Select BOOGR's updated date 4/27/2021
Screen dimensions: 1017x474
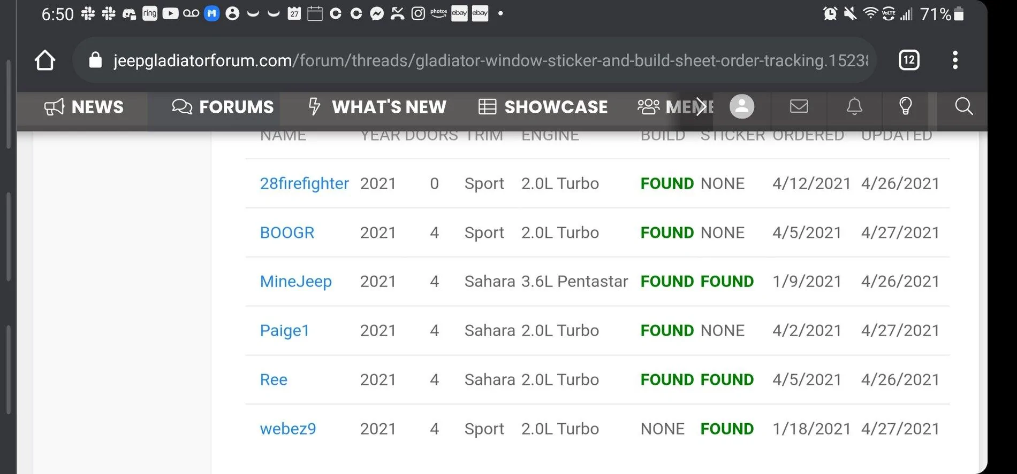[x=900, y=232]
